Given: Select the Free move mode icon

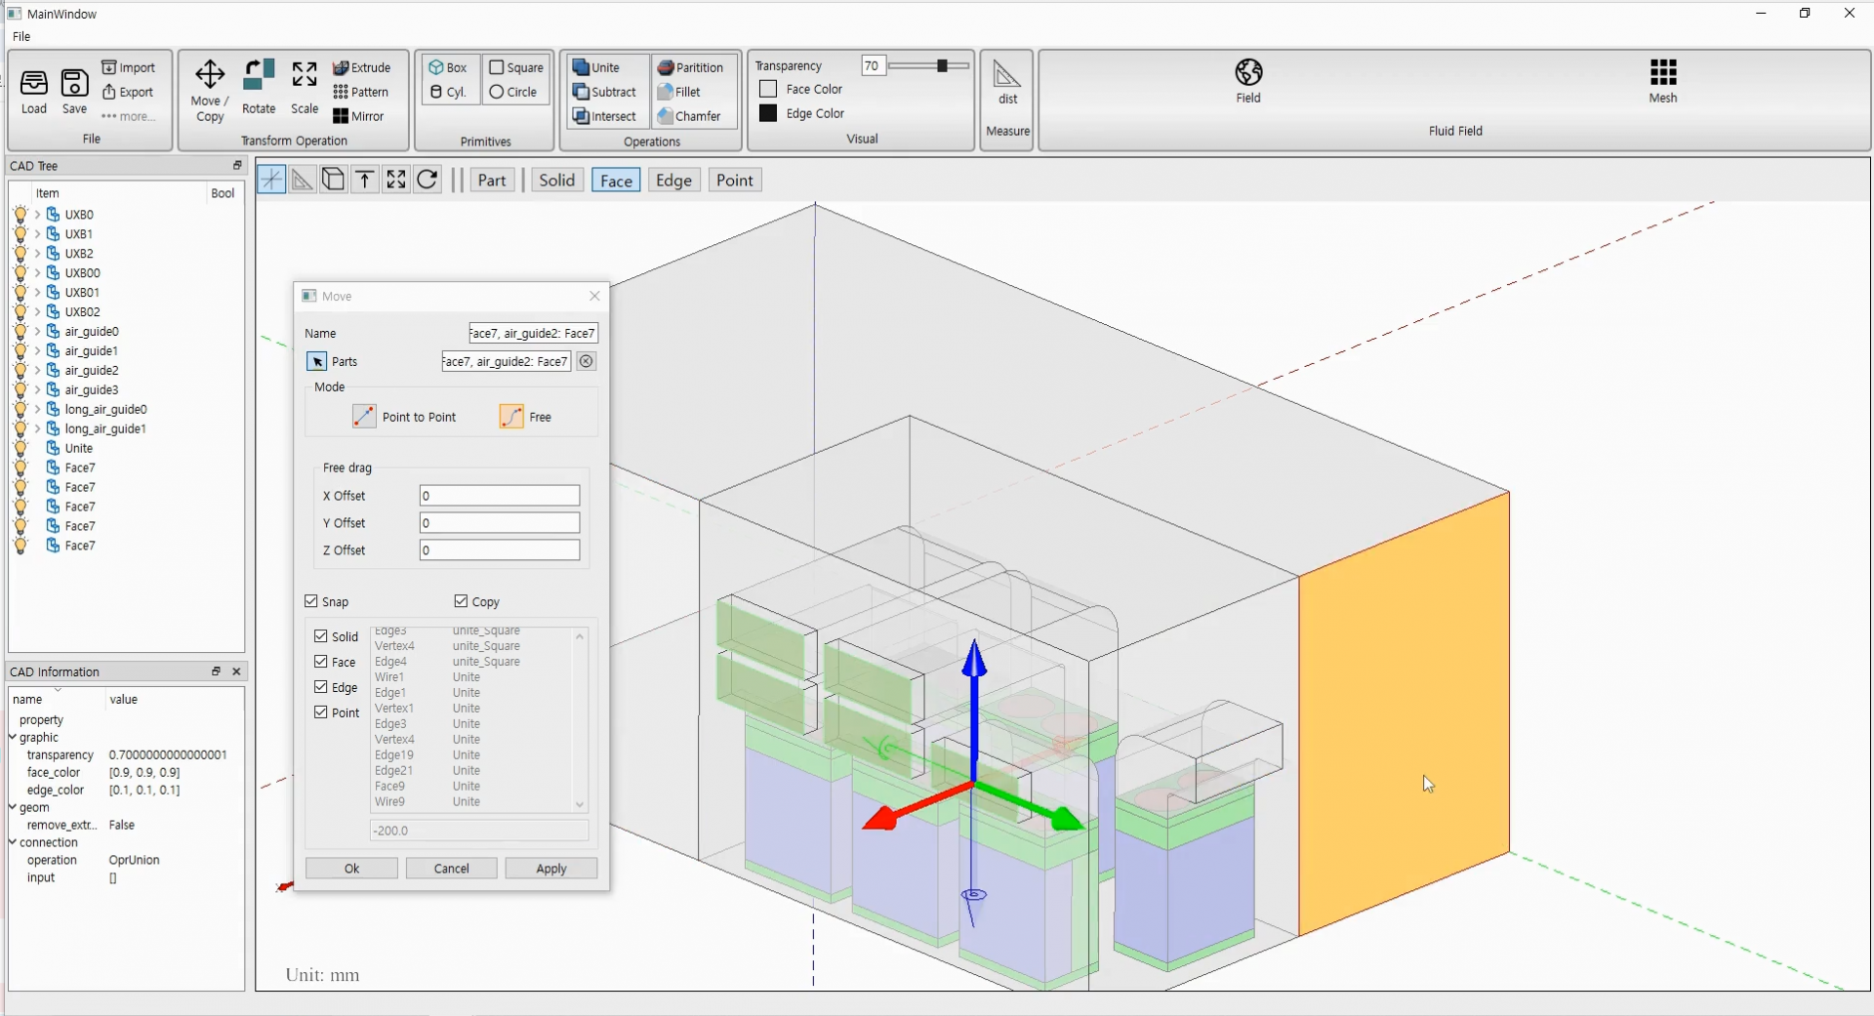Looking at the screenshot, I should pyautogui.click(x=511, y=417).
